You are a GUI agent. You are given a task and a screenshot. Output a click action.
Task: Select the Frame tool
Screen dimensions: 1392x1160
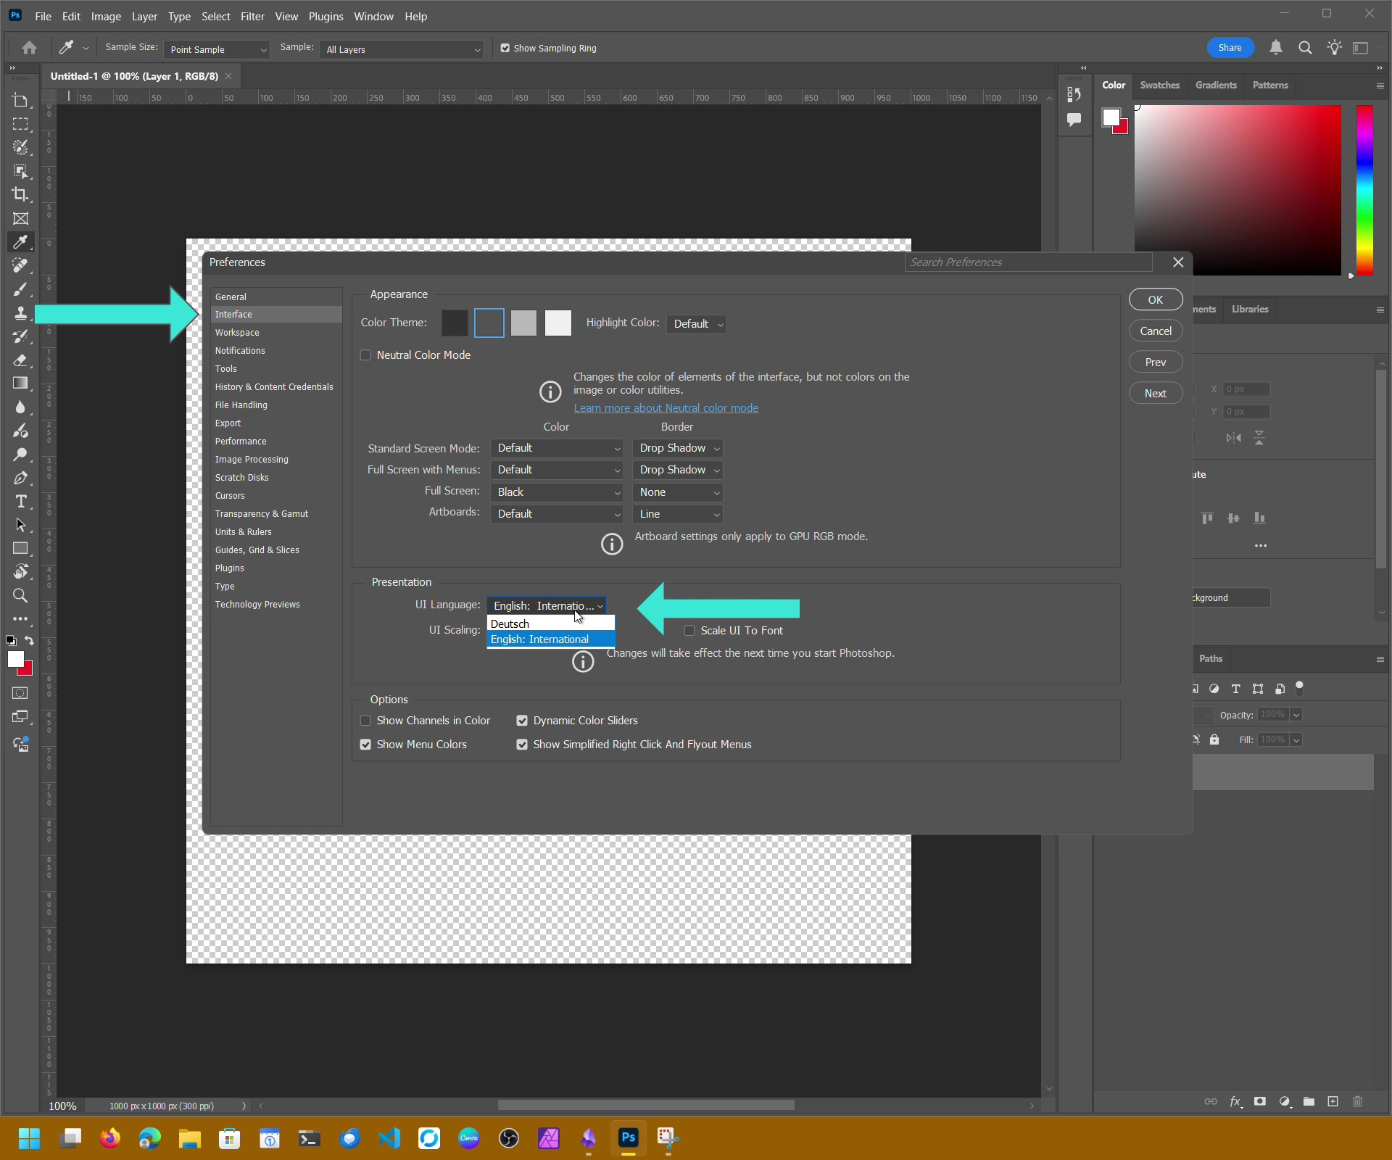point(20,218)
